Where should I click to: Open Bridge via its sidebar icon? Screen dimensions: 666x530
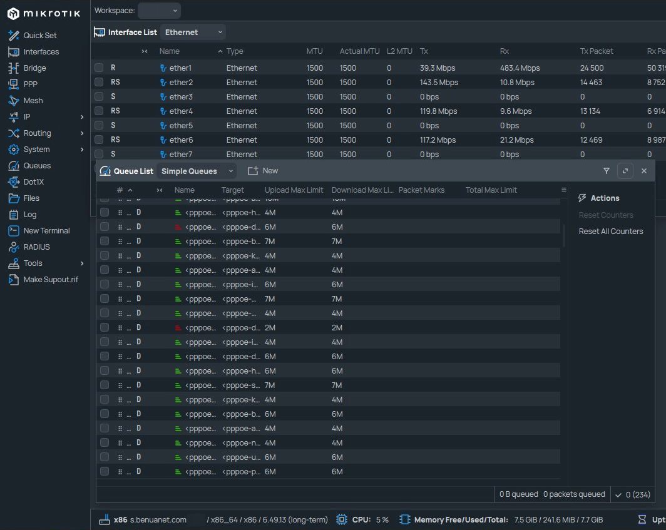point(14,68)
